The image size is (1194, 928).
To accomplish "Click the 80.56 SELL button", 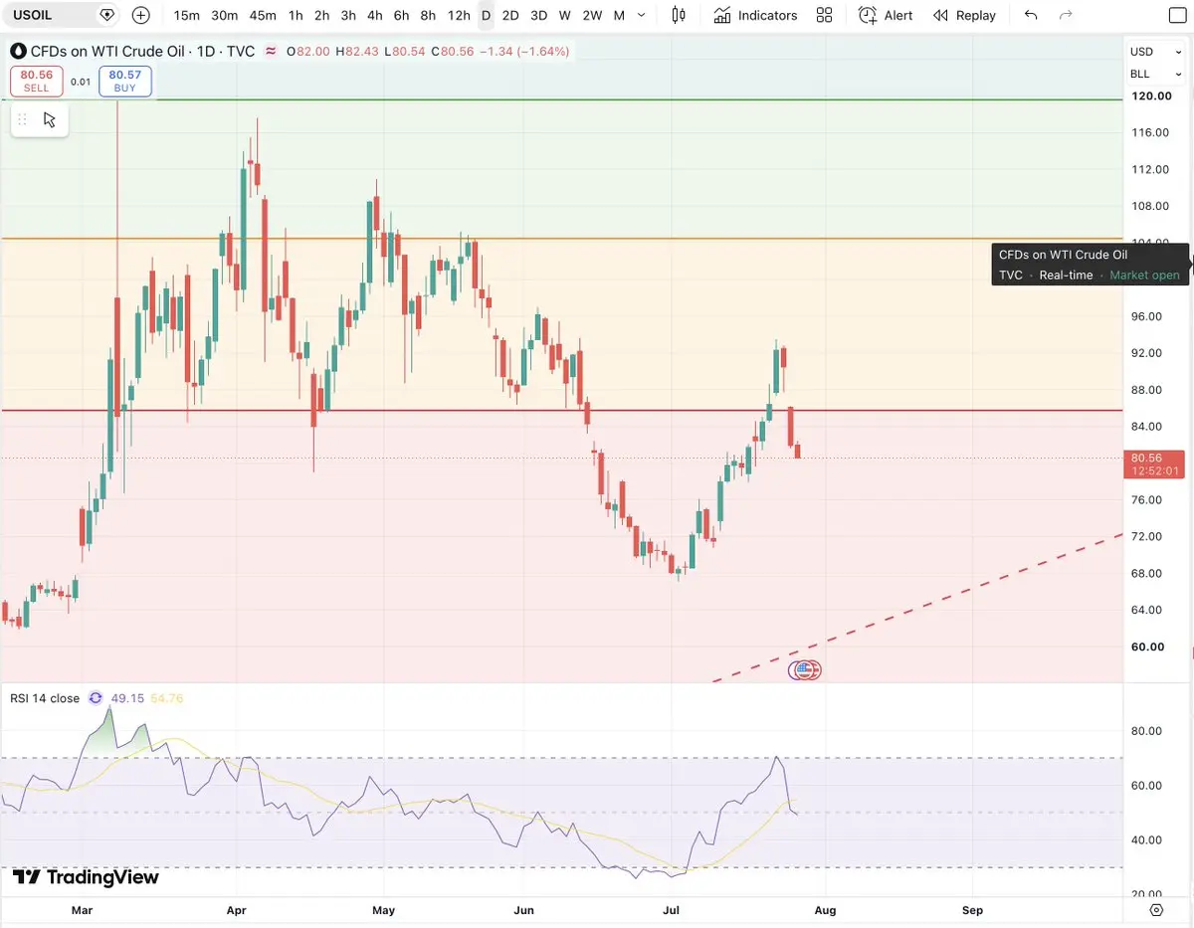I will click(37, 82).
